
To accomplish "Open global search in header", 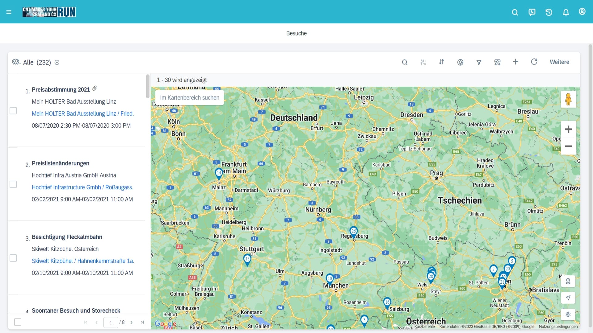I will coord(515,12).
